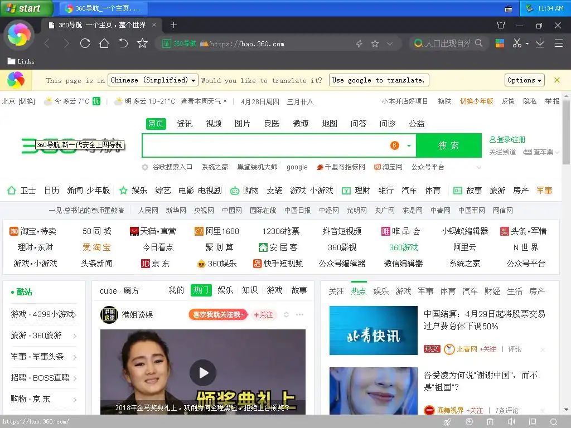This screenshot has width=571, height=428.
Task: Click the [切换] city switch link
Action: click(x=27, y=101)
